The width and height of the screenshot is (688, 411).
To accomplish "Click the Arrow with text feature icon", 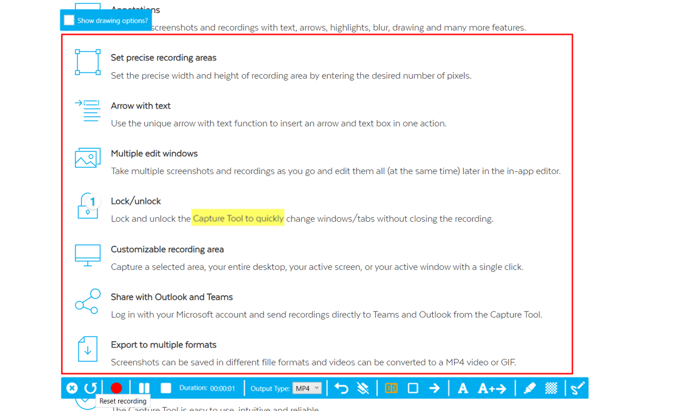I will [x=88, y=110].
